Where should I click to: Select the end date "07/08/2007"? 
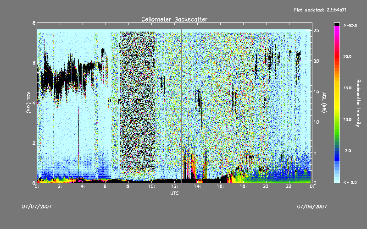312,207
